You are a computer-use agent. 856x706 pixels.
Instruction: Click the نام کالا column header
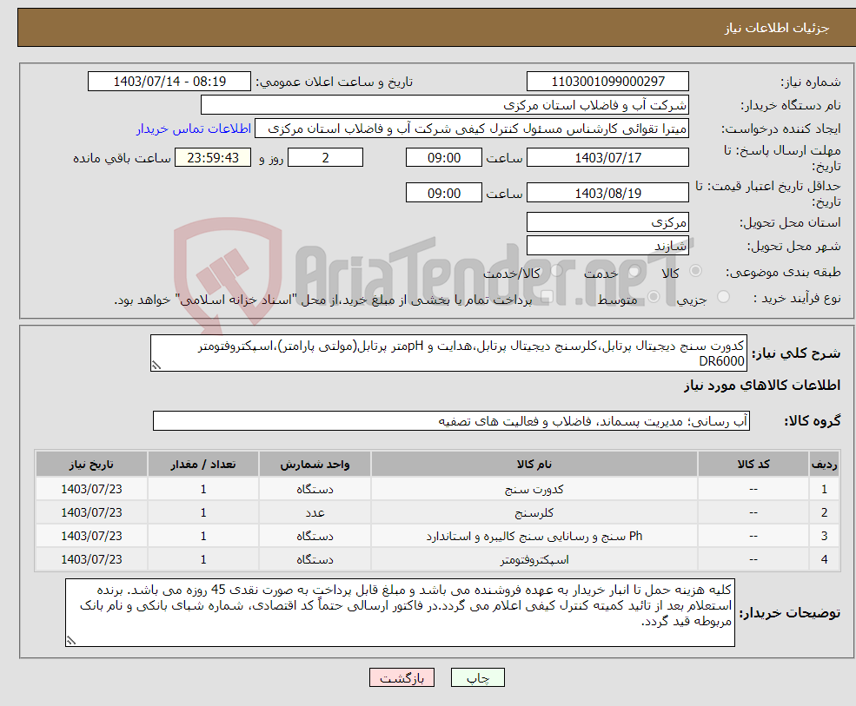pos(534,465)
